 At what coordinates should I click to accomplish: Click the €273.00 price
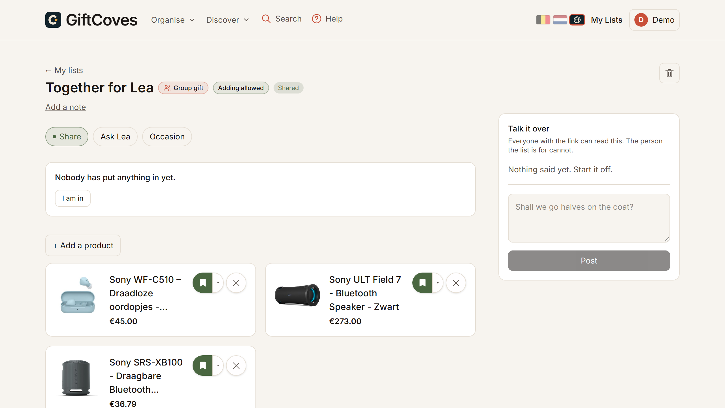coord(345,321)
